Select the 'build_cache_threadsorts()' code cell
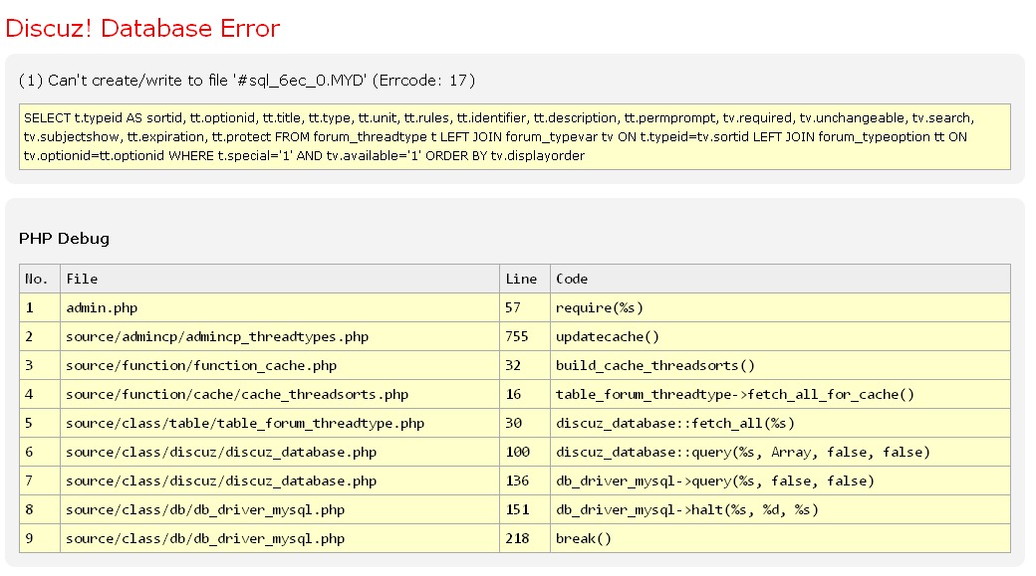This screenshot has height=576, width=1036. pyautogui.click(x=780, y=365)
